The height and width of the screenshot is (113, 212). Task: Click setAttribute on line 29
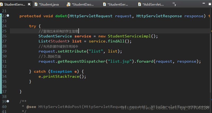(x=72, y=51)
